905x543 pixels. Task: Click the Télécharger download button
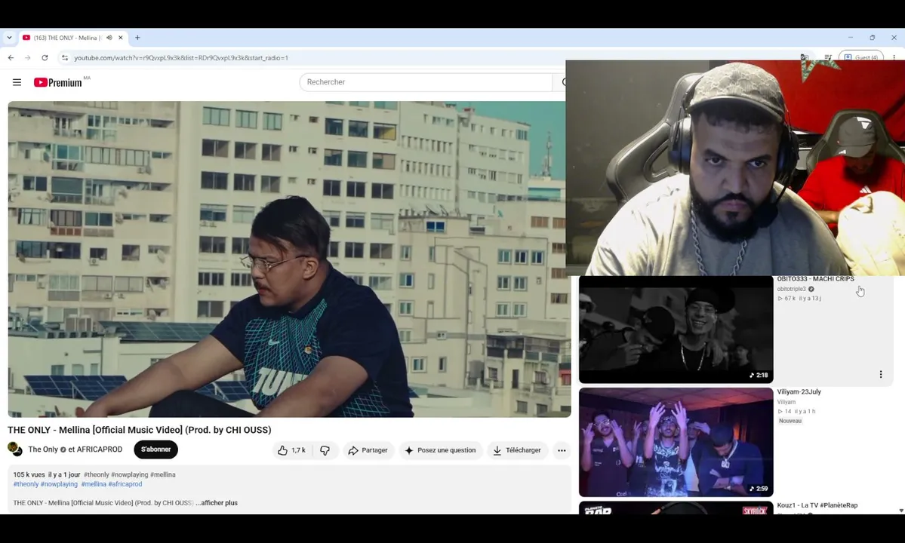[x=517, y=450]
